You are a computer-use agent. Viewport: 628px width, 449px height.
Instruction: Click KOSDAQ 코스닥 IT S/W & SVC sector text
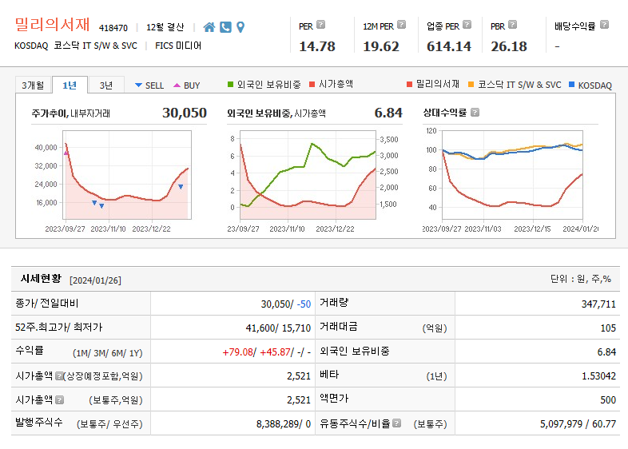click(76, 46)
